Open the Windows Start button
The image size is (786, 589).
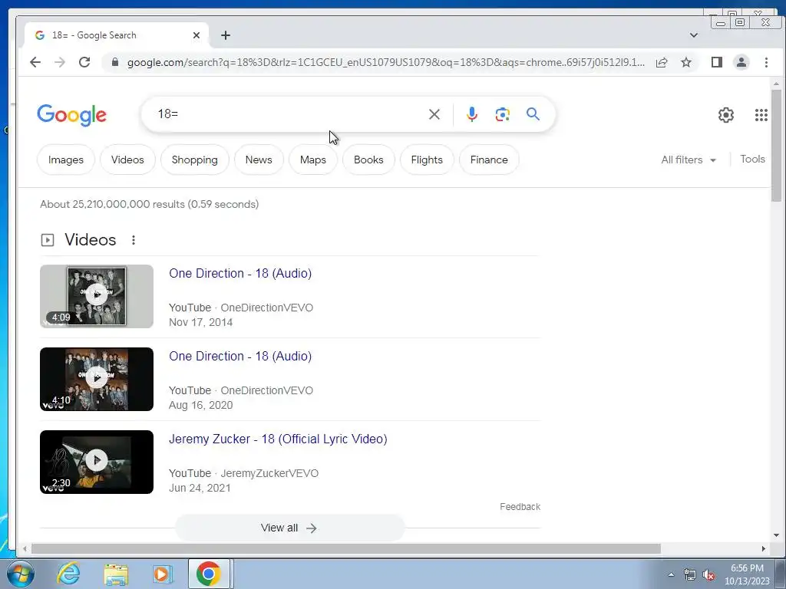click(x=21, y=574)
